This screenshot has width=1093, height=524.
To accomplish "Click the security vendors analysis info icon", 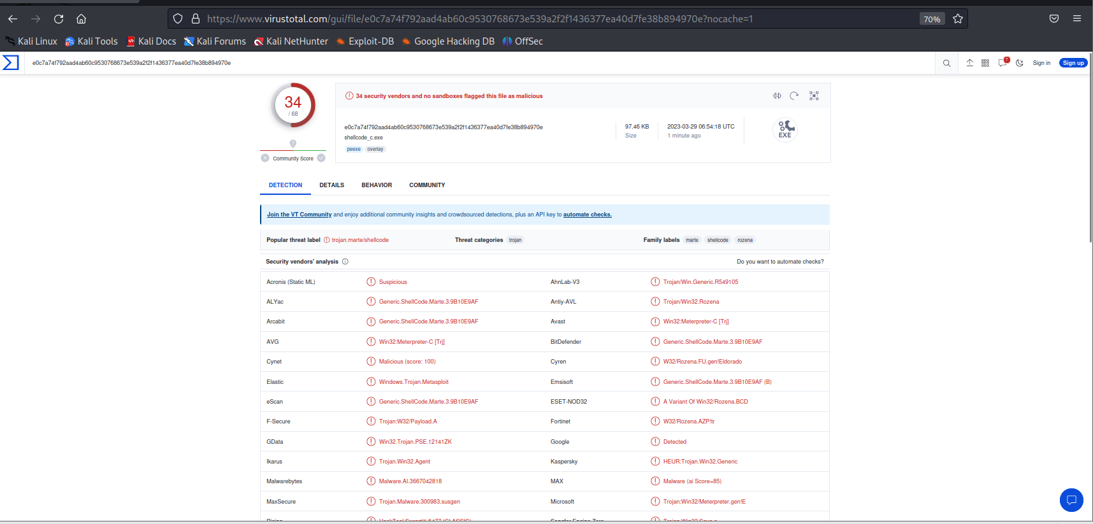I will coord(345,262).
